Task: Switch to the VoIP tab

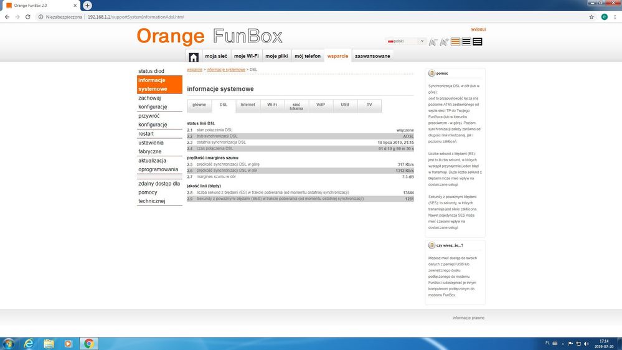Action: [x=321, y=105]
